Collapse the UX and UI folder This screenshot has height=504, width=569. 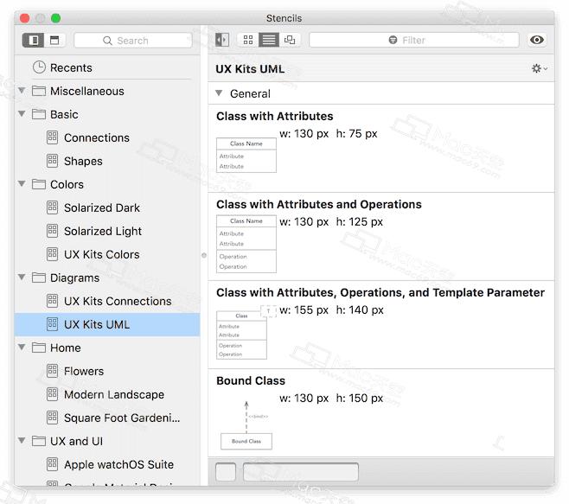point(22,441)
